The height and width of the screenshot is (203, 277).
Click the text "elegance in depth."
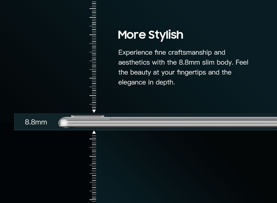pos(147,82)
